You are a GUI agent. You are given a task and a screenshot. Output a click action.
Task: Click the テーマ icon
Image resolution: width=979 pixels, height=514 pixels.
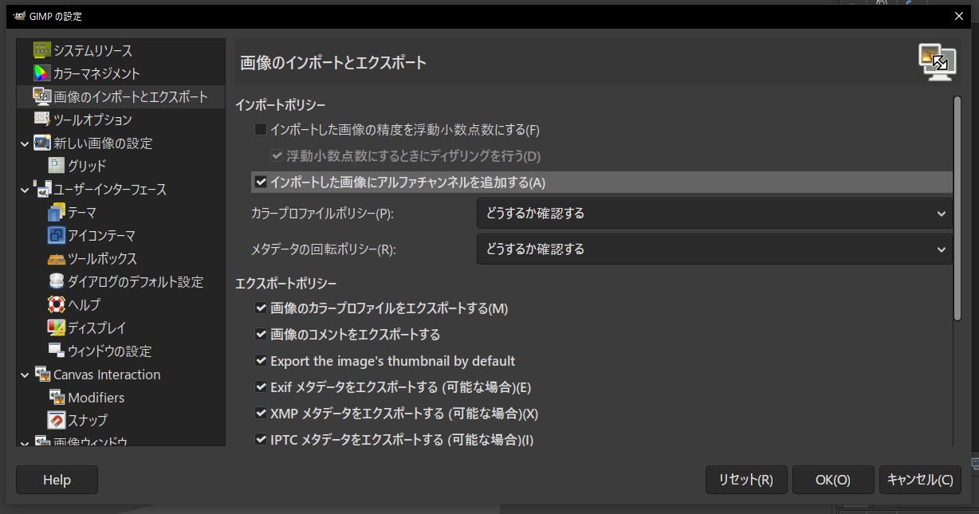click(56, 212)
